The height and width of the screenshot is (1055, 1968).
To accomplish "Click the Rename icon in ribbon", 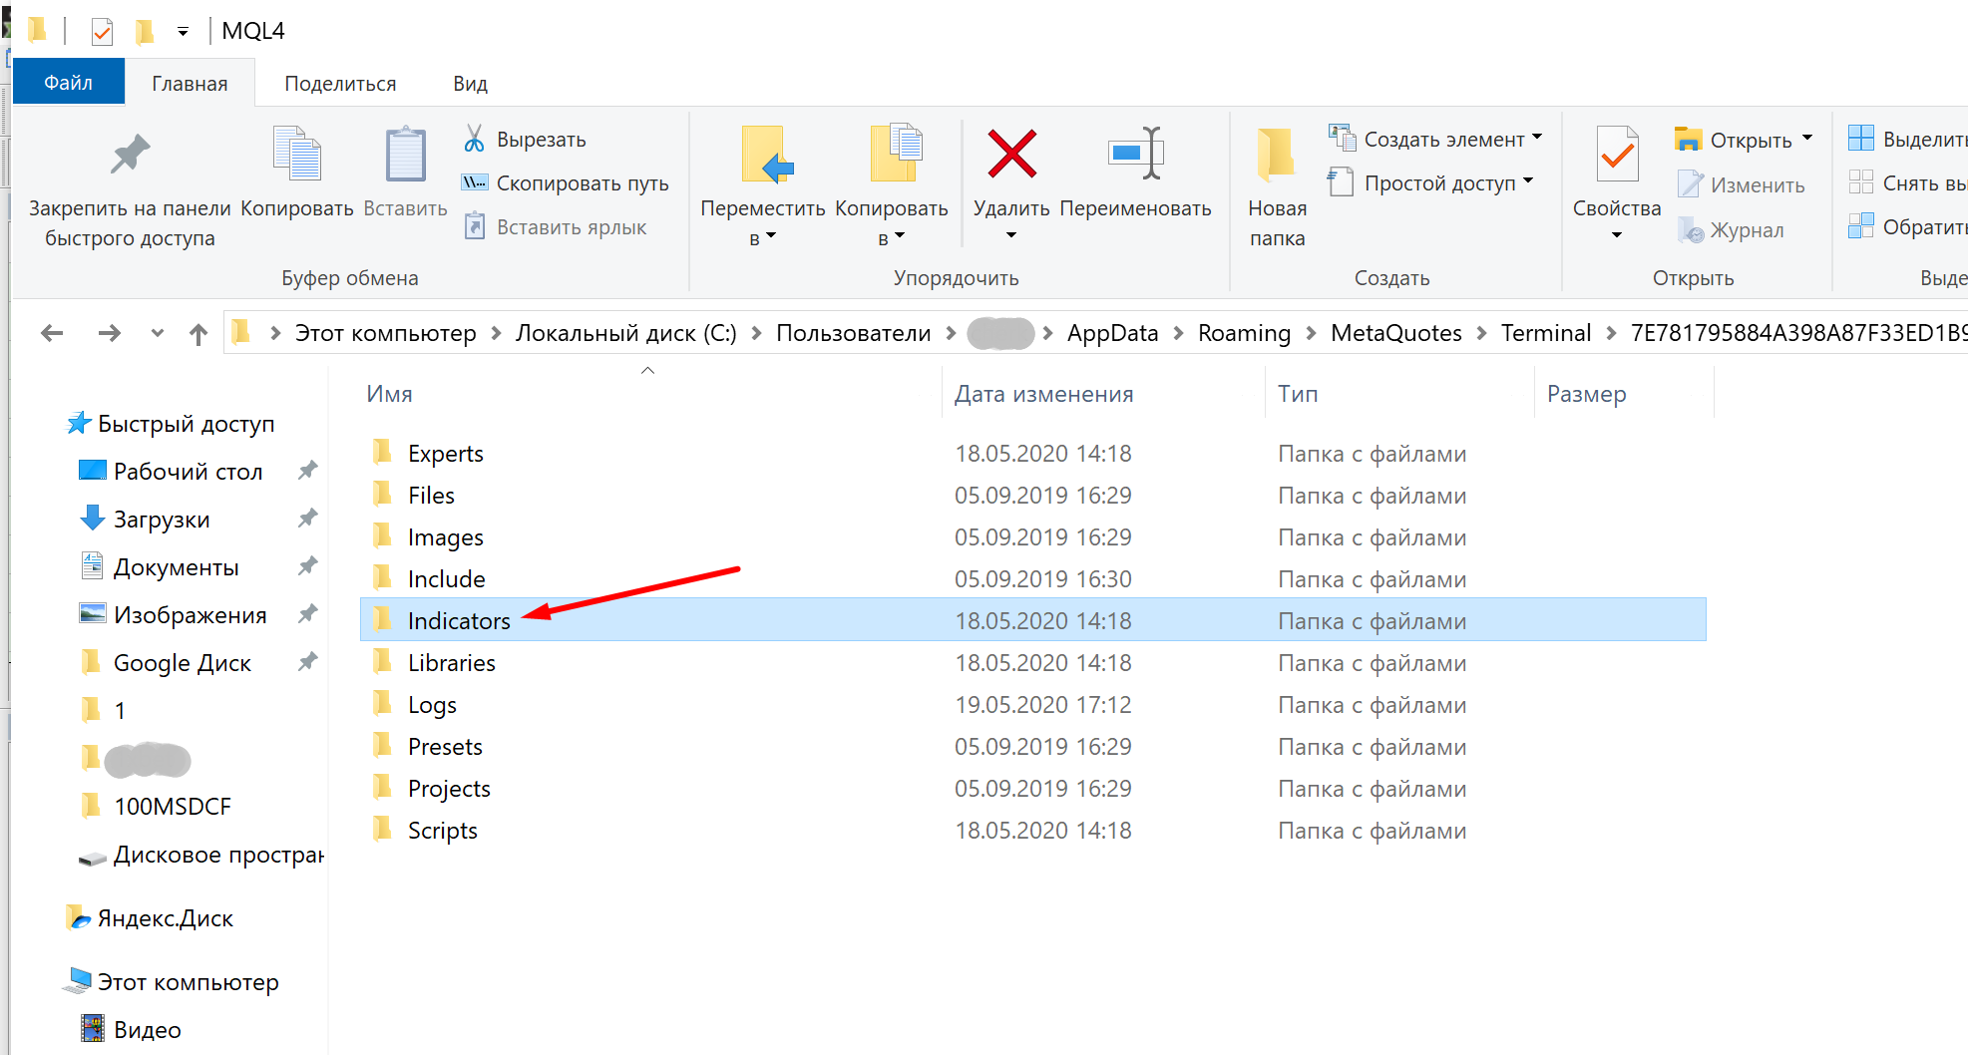I will (x=1135, y=155).
